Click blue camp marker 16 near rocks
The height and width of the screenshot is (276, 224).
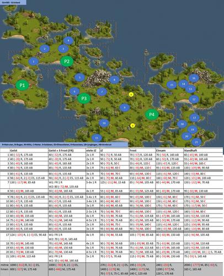point(194,78)
